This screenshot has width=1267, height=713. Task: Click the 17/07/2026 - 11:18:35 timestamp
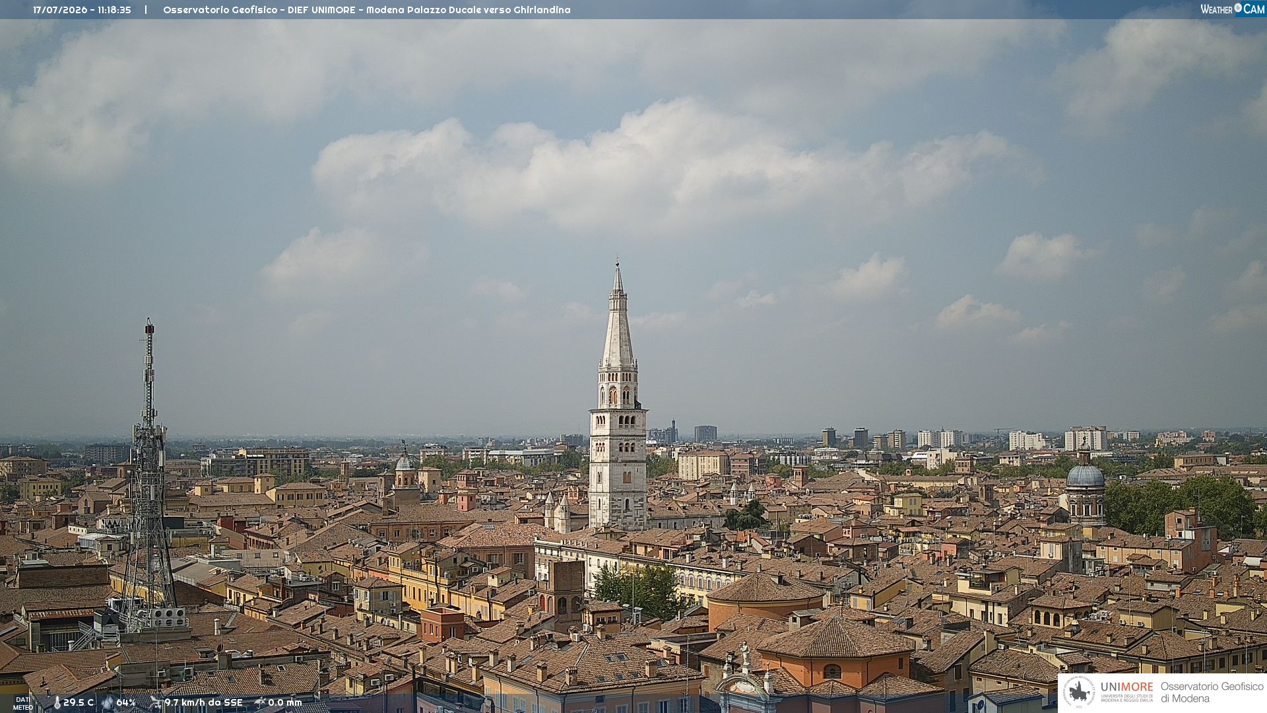coord(82,10)
